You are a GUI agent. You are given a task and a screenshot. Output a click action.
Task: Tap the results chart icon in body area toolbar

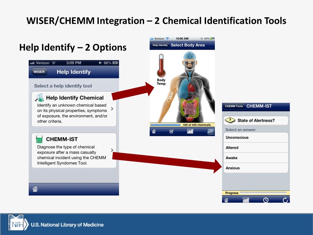pyautogui.click(x=190, y=131)
